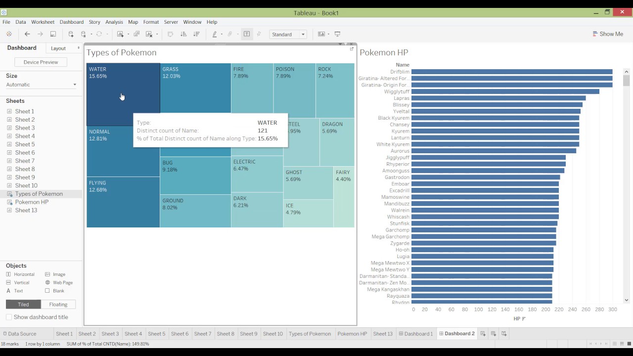This screenshot has height=356, width=633.
Task: Click the highlight pen icon
Action: [x=215, y=34]
